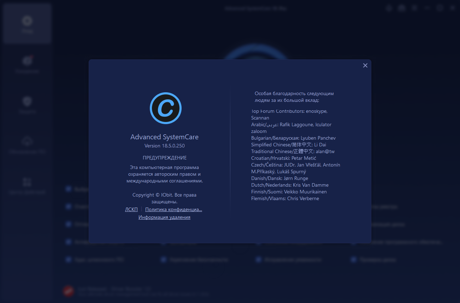This screenshot has height=303, width=460.
Task: Click the Эта компьютерная программа warning paragraph
Action: 165,174
